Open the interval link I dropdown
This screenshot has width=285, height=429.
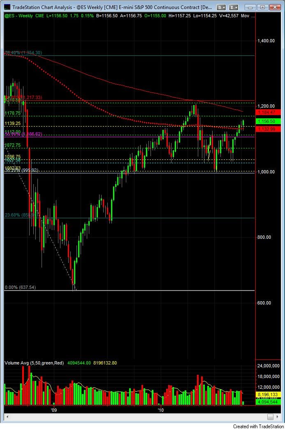tap(234, 7)
